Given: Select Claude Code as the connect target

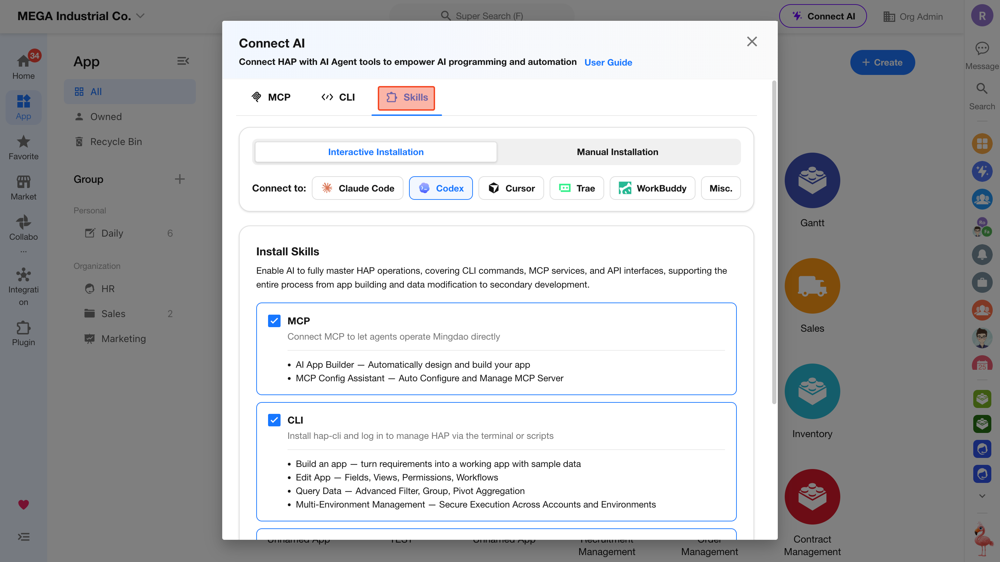Looking at the screenshot, I should (358, 188).
